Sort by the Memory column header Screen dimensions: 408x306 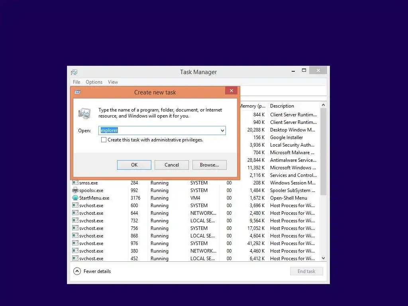(252, 106)
